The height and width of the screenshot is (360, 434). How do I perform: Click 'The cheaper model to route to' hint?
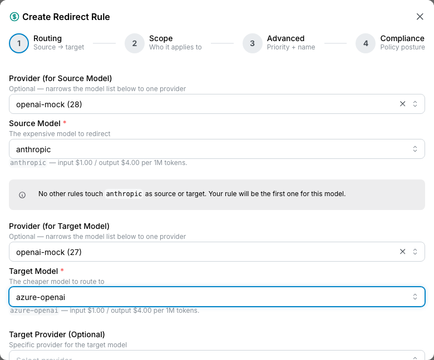click(57, 282)
